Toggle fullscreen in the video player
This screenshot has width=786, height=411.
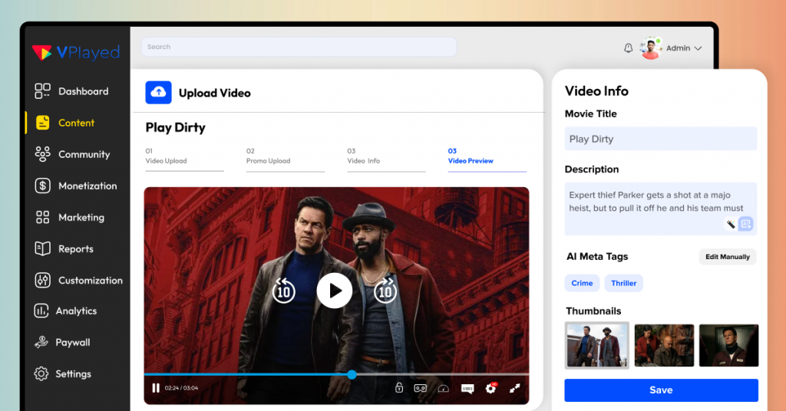pyautogui.click(x=515, y=388)
